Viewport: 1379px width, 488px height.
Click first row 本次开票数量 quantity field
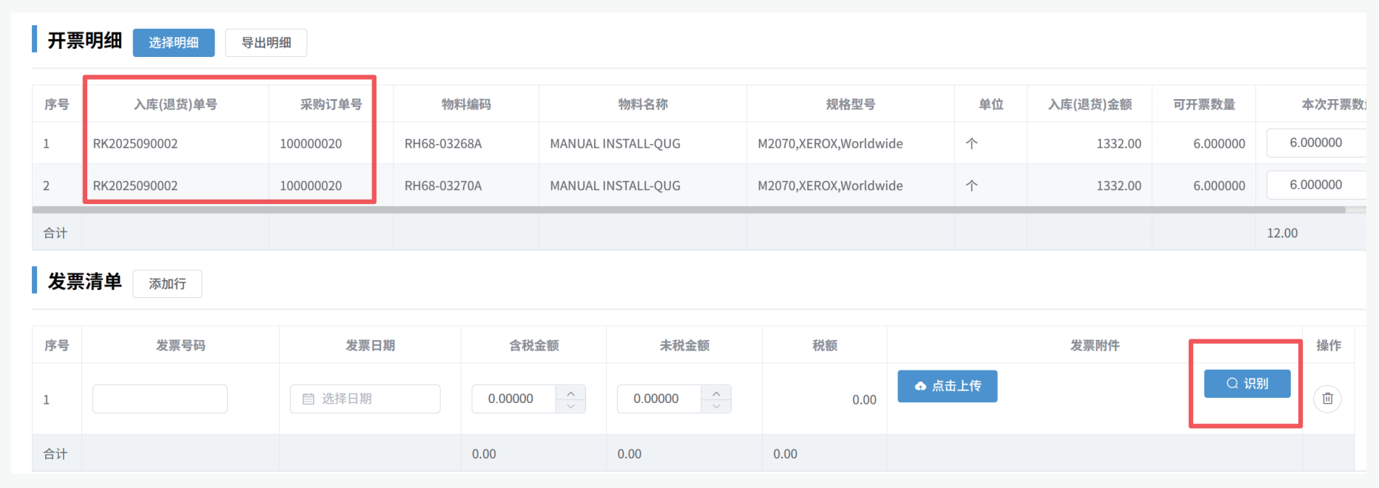pos(1315,143)
